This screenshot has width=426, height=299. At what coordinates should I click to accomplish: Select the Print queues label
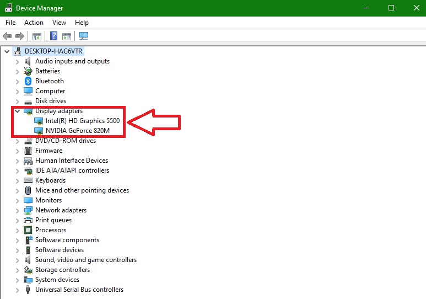click(53, 220)
